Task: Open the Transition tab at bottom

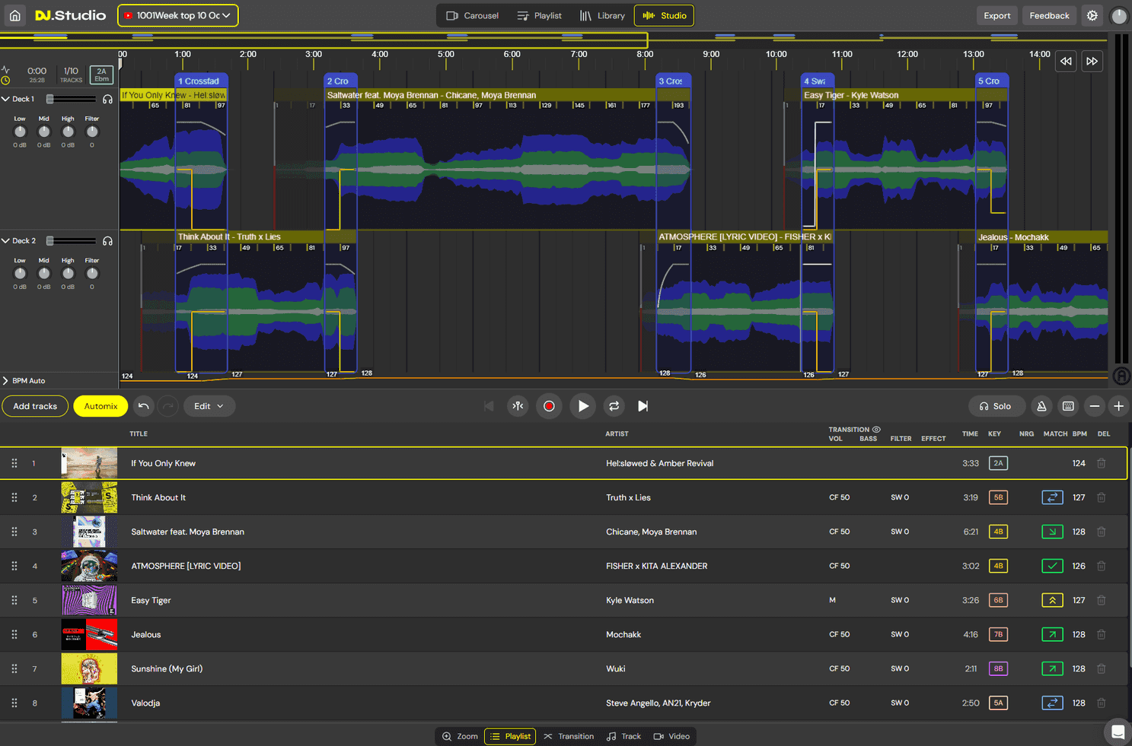Action: (569, 736)
